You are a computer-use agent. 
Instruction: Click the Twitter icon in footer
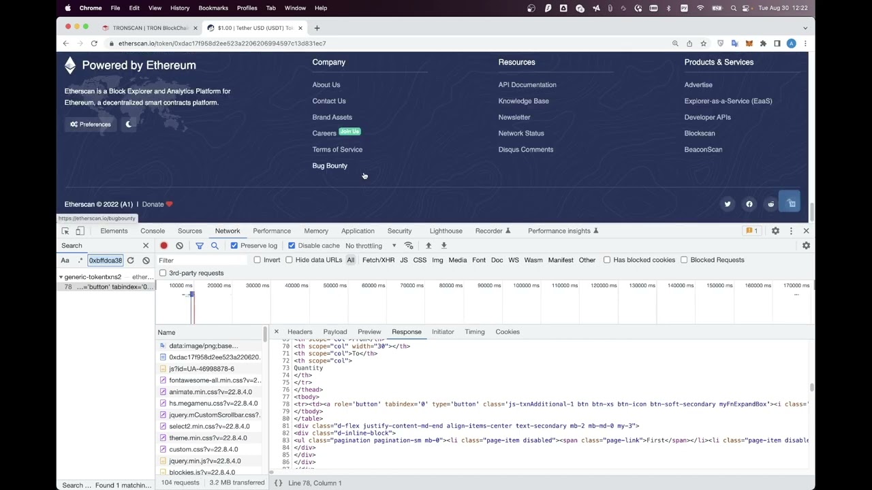coord(728,204)
